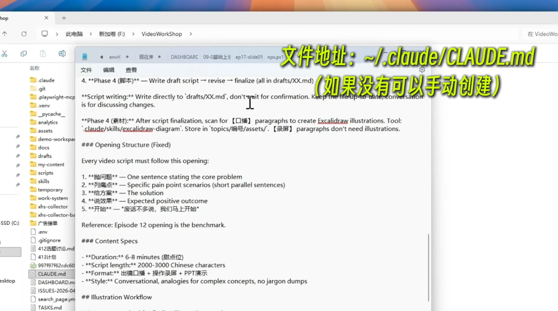The image size is (558, 311).
Task: Expand chevron before 此电脑 breadcrumb
Action: [57, 34]
